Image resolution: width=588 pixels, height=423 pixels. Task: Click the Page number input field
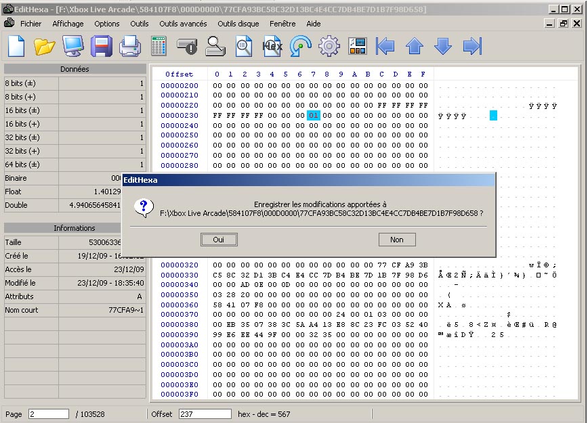coord(49,414)
